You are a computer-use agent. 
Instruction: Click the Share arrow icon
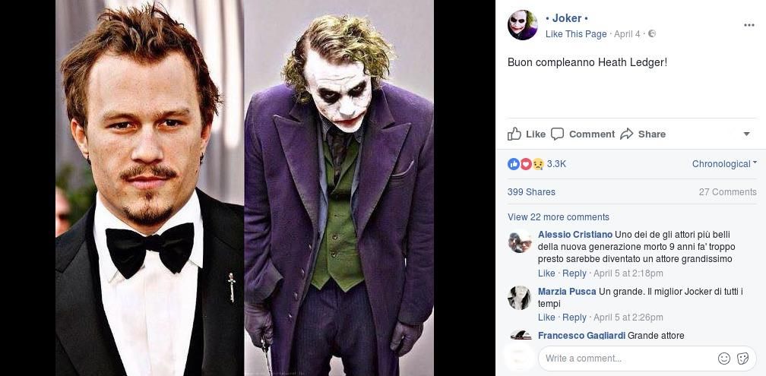627,134
